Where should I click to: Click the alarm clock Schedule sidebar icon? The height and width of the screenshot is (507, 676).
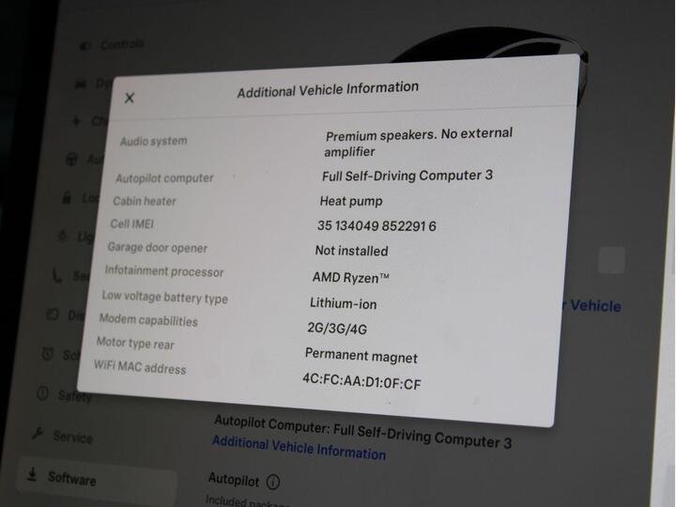pos(48,354)
